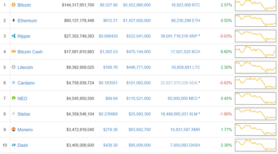Click supply 65,000,000 NEO
Image resolution: width=278 pixels, height=154 pixels.
(182, 98)
